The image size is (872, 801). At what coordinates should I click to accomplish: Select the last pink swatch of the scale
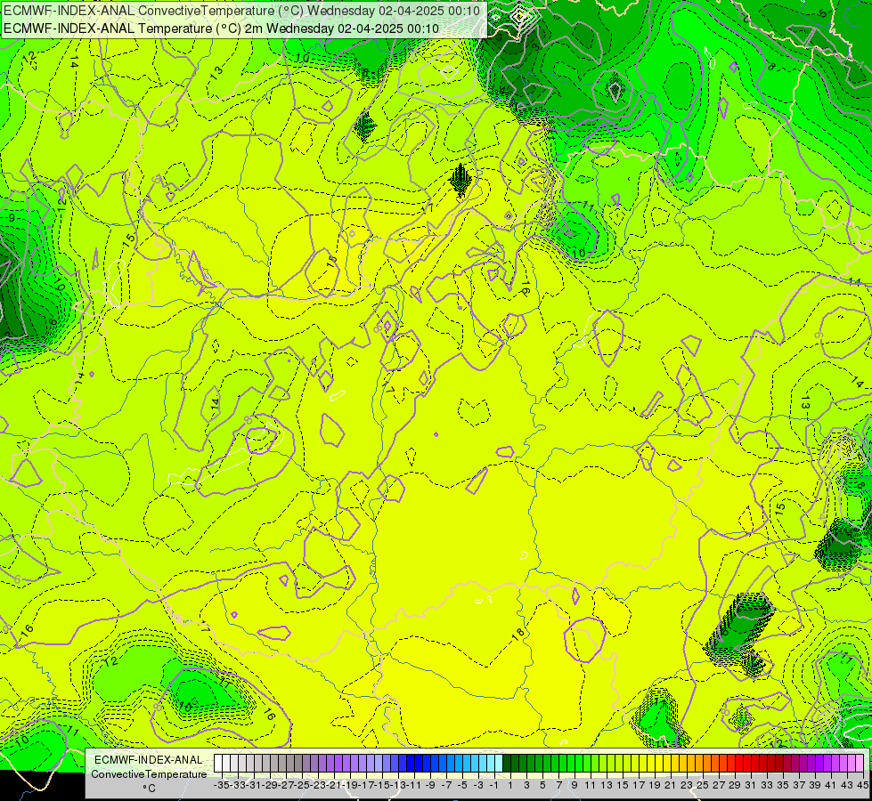[860, 764]
